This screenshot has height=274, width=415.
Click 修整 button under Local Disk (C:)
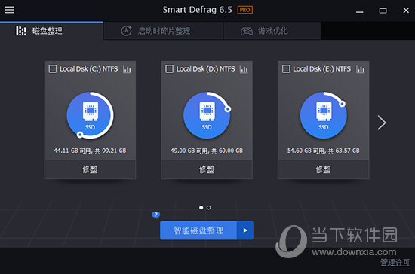point(90,169)
